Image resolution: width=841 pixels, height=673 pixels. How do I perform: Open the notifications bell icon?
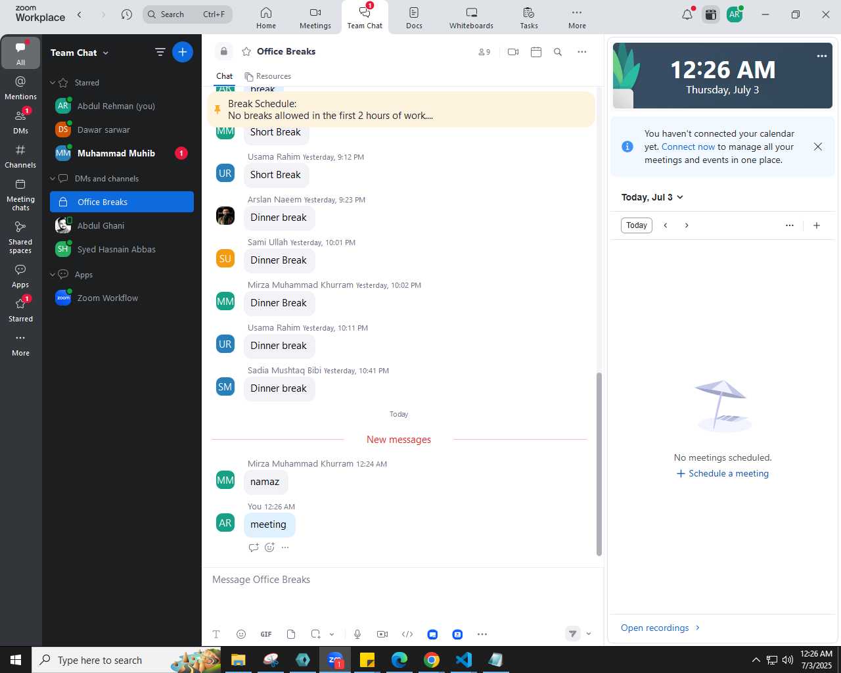tap(687, 14)
